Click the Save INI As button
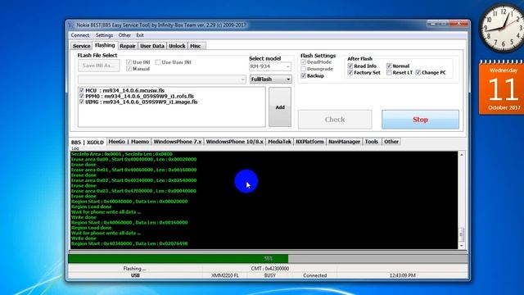The image size is (524, 295). click(x=98, y=66)
